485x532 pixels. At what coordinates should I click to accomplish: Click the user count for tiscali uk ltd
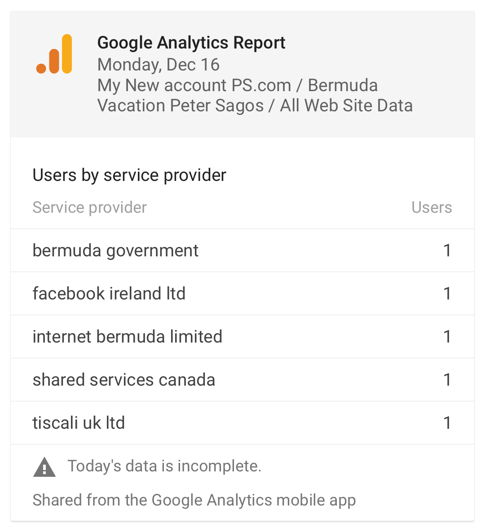447,423
